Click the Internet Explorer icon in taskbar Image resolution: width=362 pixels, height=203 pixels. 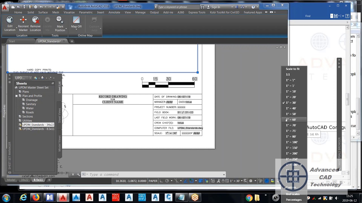pyautogui.click(x=23, y=198)
